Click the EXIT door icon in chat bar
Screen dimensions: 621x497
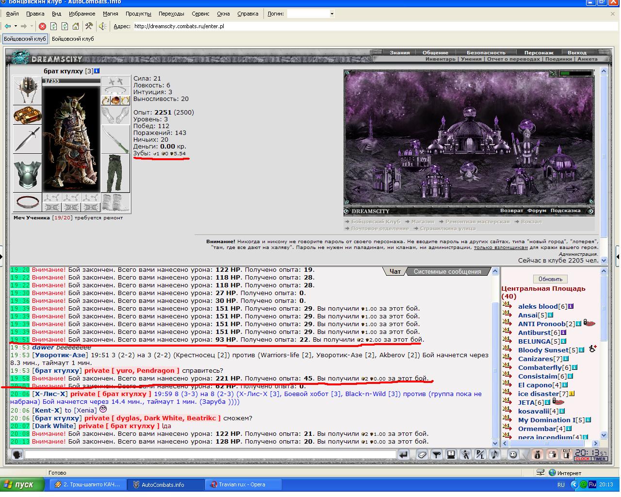(x=566, y=454)
